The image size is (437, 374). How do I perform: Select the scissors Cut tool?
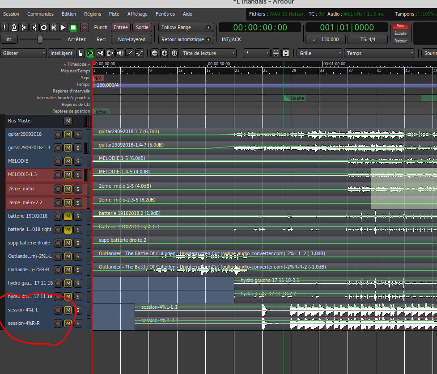[100, 53]
